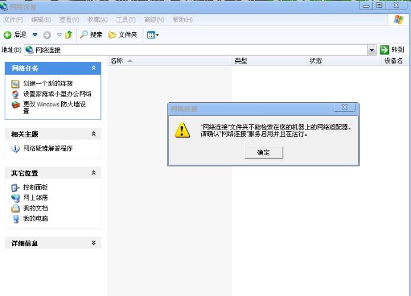Sort by the 类型 column header

[x=270, y=61]
